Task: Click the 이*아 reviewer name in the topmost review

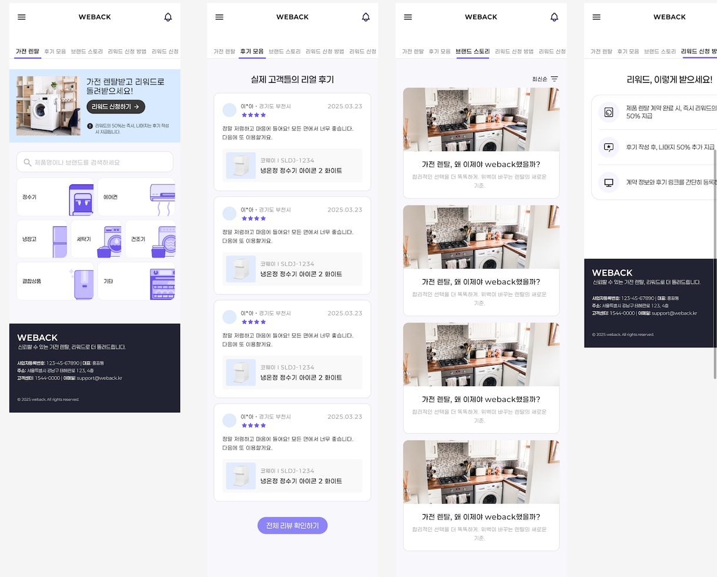Action: coord(247,106)
